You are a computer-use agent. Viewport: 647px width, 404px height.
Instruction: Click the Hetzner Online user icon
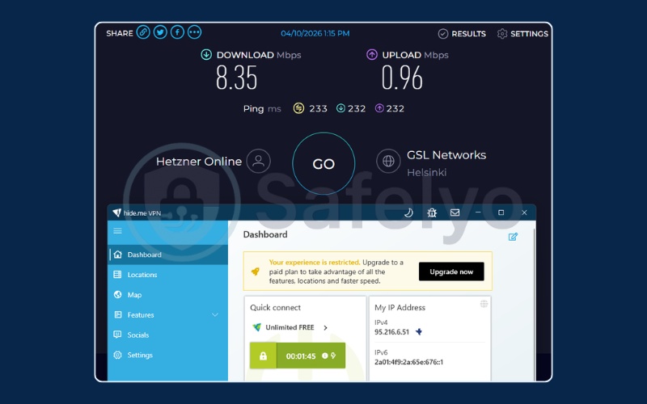pyautogui.click(x=258, y=161)
